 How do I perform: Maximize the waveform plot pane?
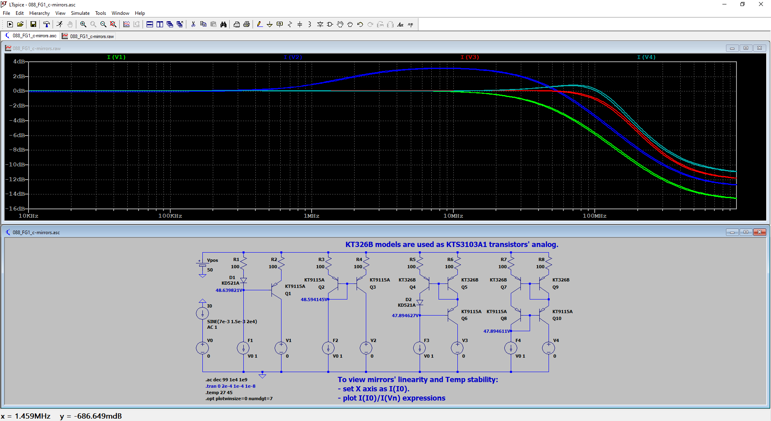(746, 48)
